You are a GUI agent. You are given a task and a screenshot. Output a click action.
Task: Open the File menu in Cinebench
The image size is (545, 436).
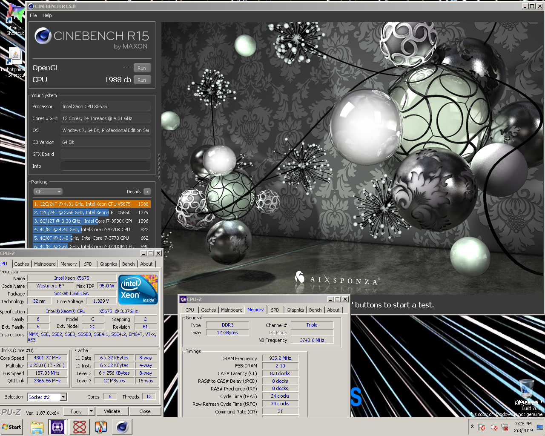(x=33, y=15)
